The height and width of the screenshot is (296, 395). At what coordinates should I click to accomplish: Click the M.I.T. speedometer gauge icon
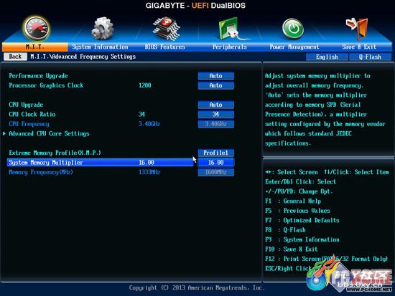37,29
